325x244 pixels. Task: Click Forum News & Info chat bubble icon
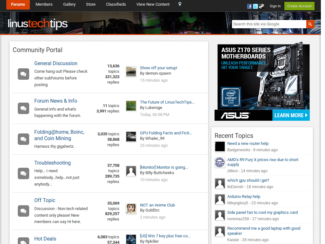[x=23, y=108]
